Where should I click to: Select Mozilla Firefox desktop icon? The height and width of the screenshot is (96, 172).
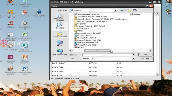pyautogui.click(x=10, y=3)
